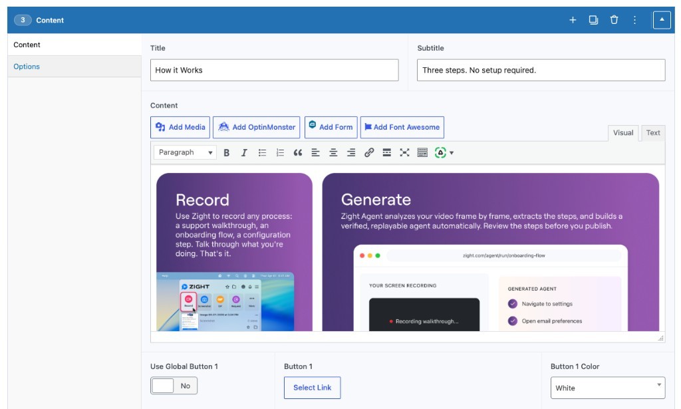Toggle Use Global Button 1 switch
The image size is (681, 409).
click(174, 386)
